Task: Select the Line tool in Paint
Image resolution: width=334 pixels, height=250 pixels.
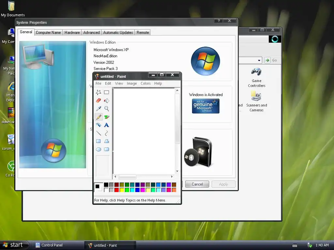Action: pos(99,133)
